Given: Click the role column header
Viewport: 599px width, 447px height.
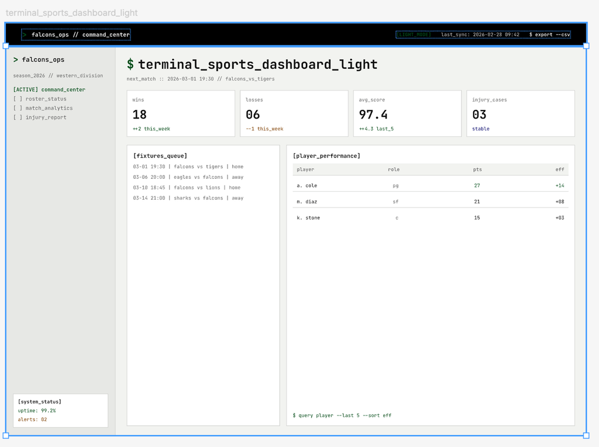Looking at the screenshot, I should click(x=394, y=169).
